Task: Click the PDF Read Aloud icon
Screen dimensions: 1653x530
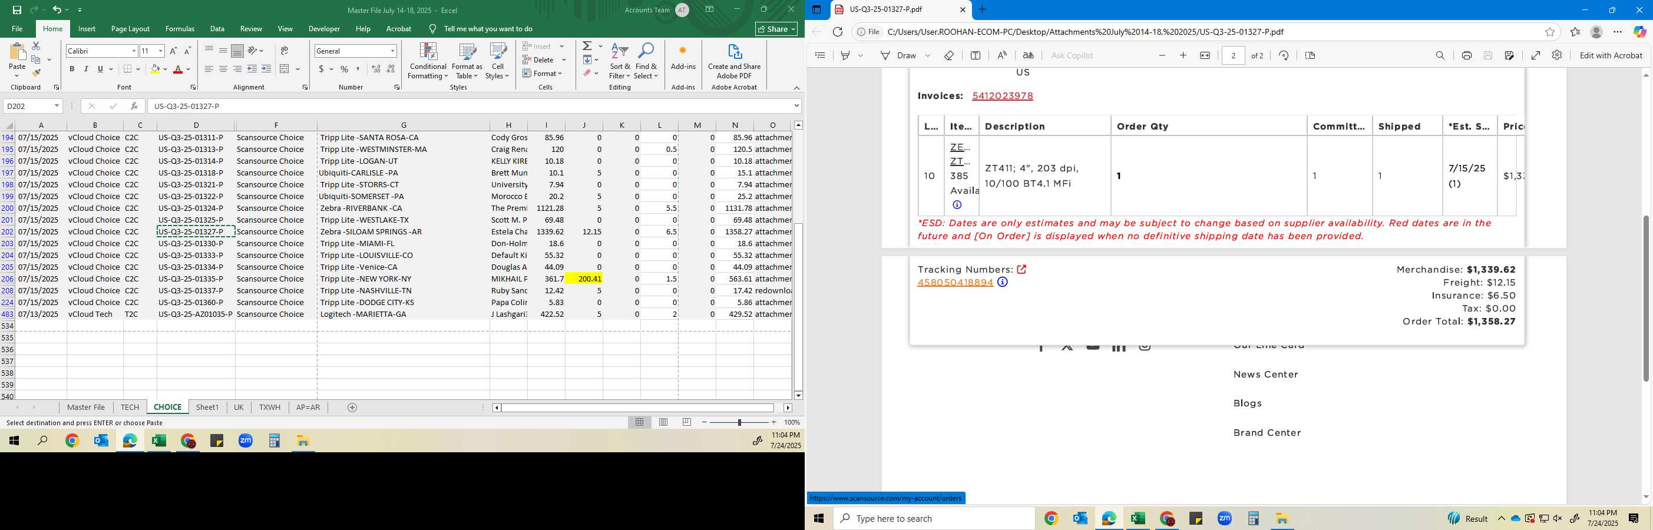Action: point(1001,55)
